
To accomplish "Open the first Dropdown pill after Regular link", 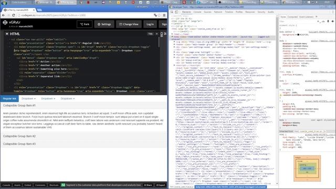I will click(x=28, y=99).
